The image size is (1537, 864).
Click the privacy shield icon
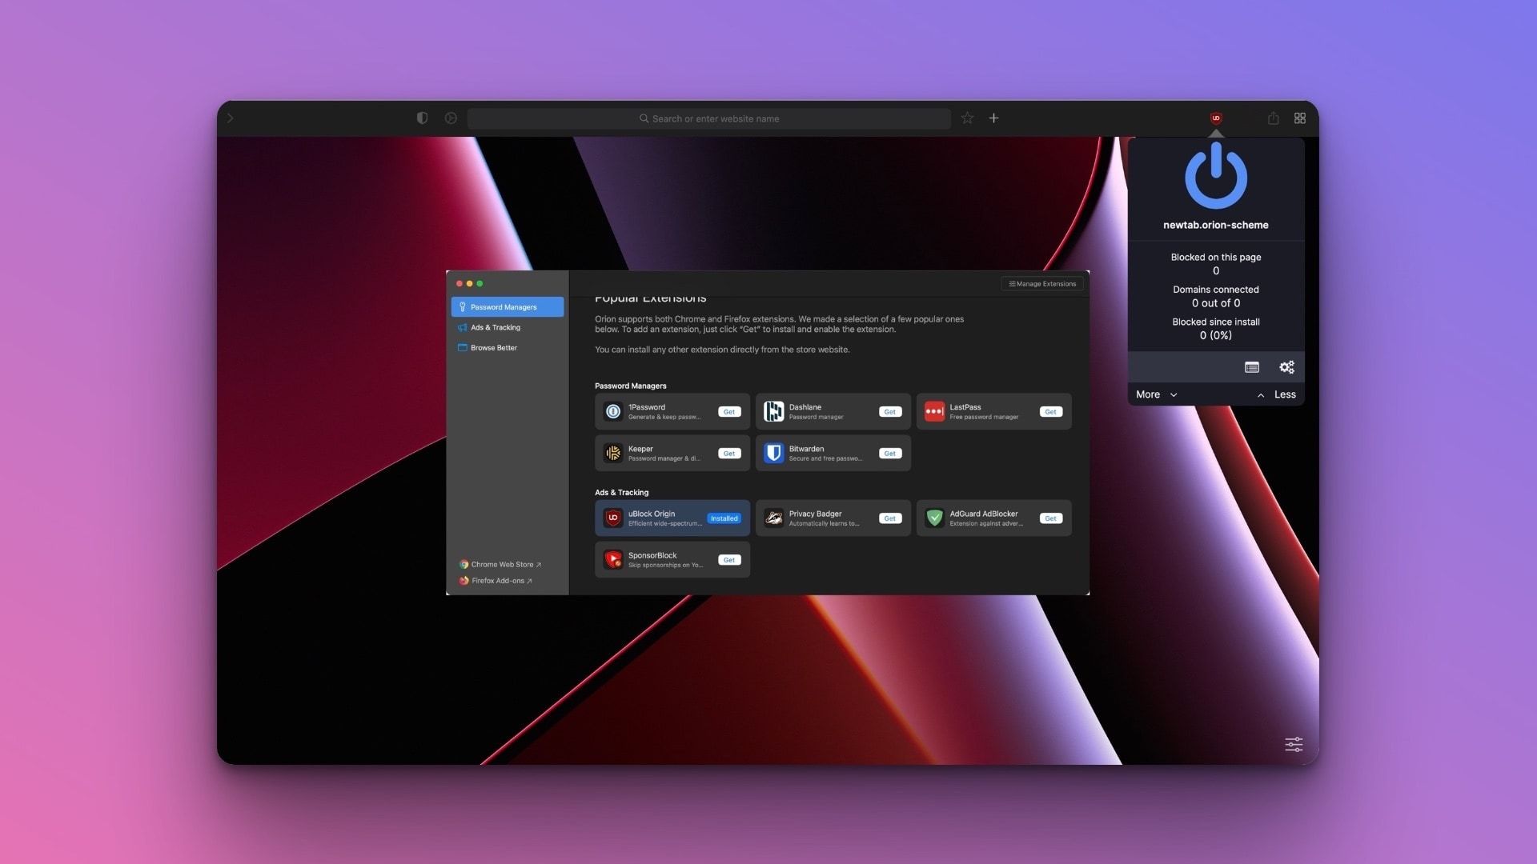tap(422, 118)
